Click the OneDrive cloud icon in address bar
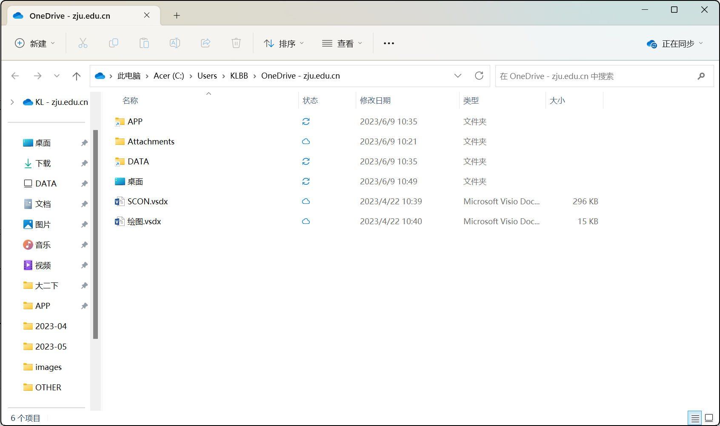The height and width of the screenshot is (426, 720). click(x=100, y=76)
